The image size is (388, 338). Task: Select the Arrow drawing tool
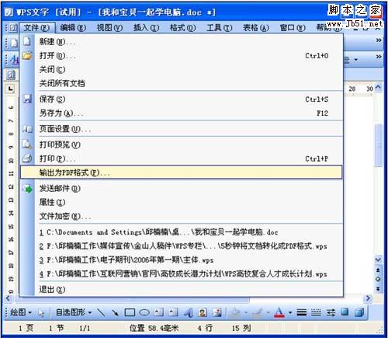115,312
